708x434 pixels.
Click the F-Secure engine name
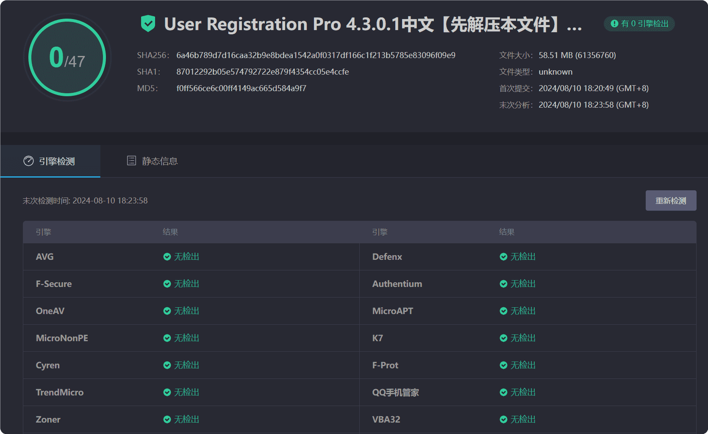[54, 284]
